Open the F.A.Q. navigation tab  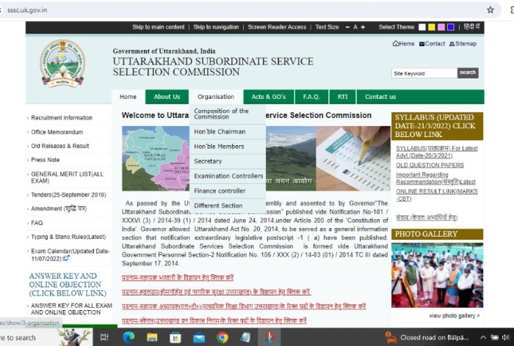click(x=311, y=97)
